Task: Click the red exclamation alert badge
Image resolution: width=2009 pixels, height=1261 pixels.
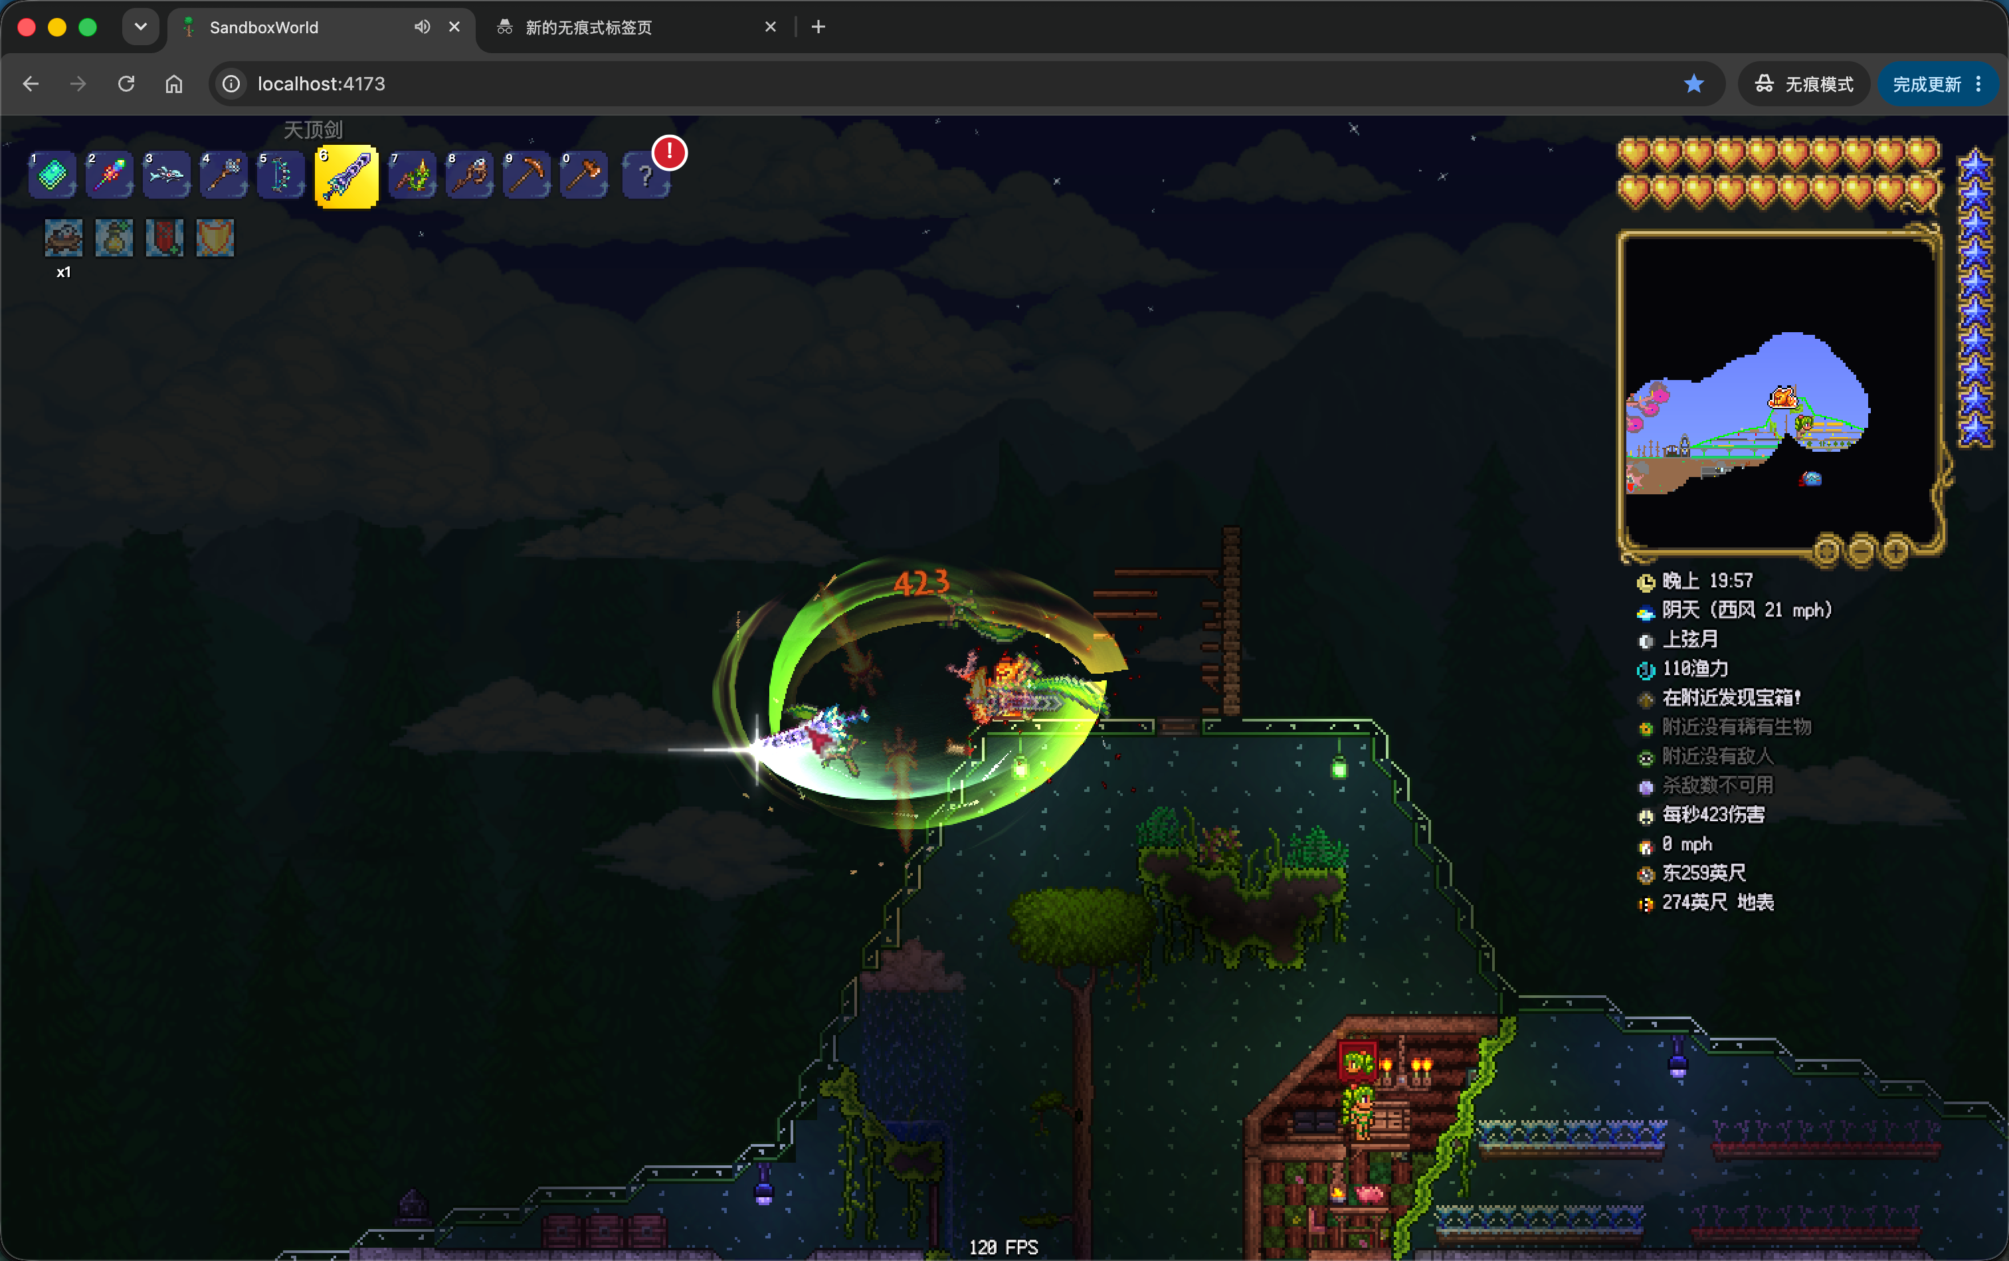Action: (x=669, y=153)
